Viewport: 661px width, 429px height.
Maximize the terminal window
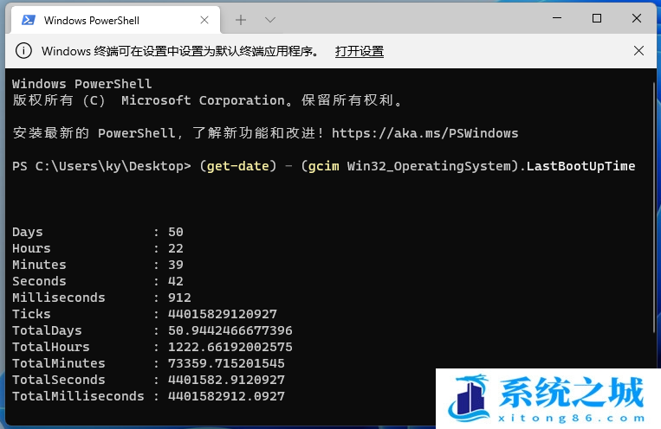pos(597,18)
